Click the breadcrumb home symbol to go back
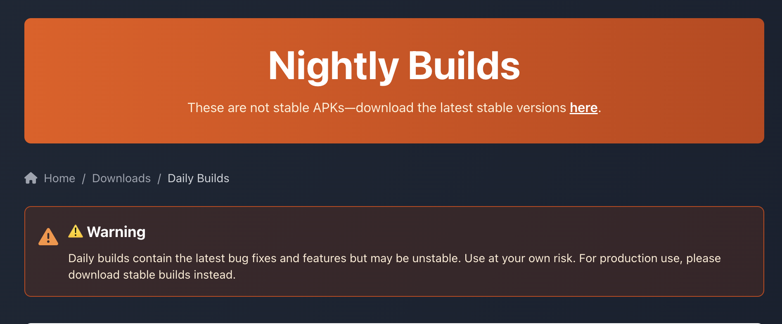Screen dimensions: 782x324 (x=31, y=178)
